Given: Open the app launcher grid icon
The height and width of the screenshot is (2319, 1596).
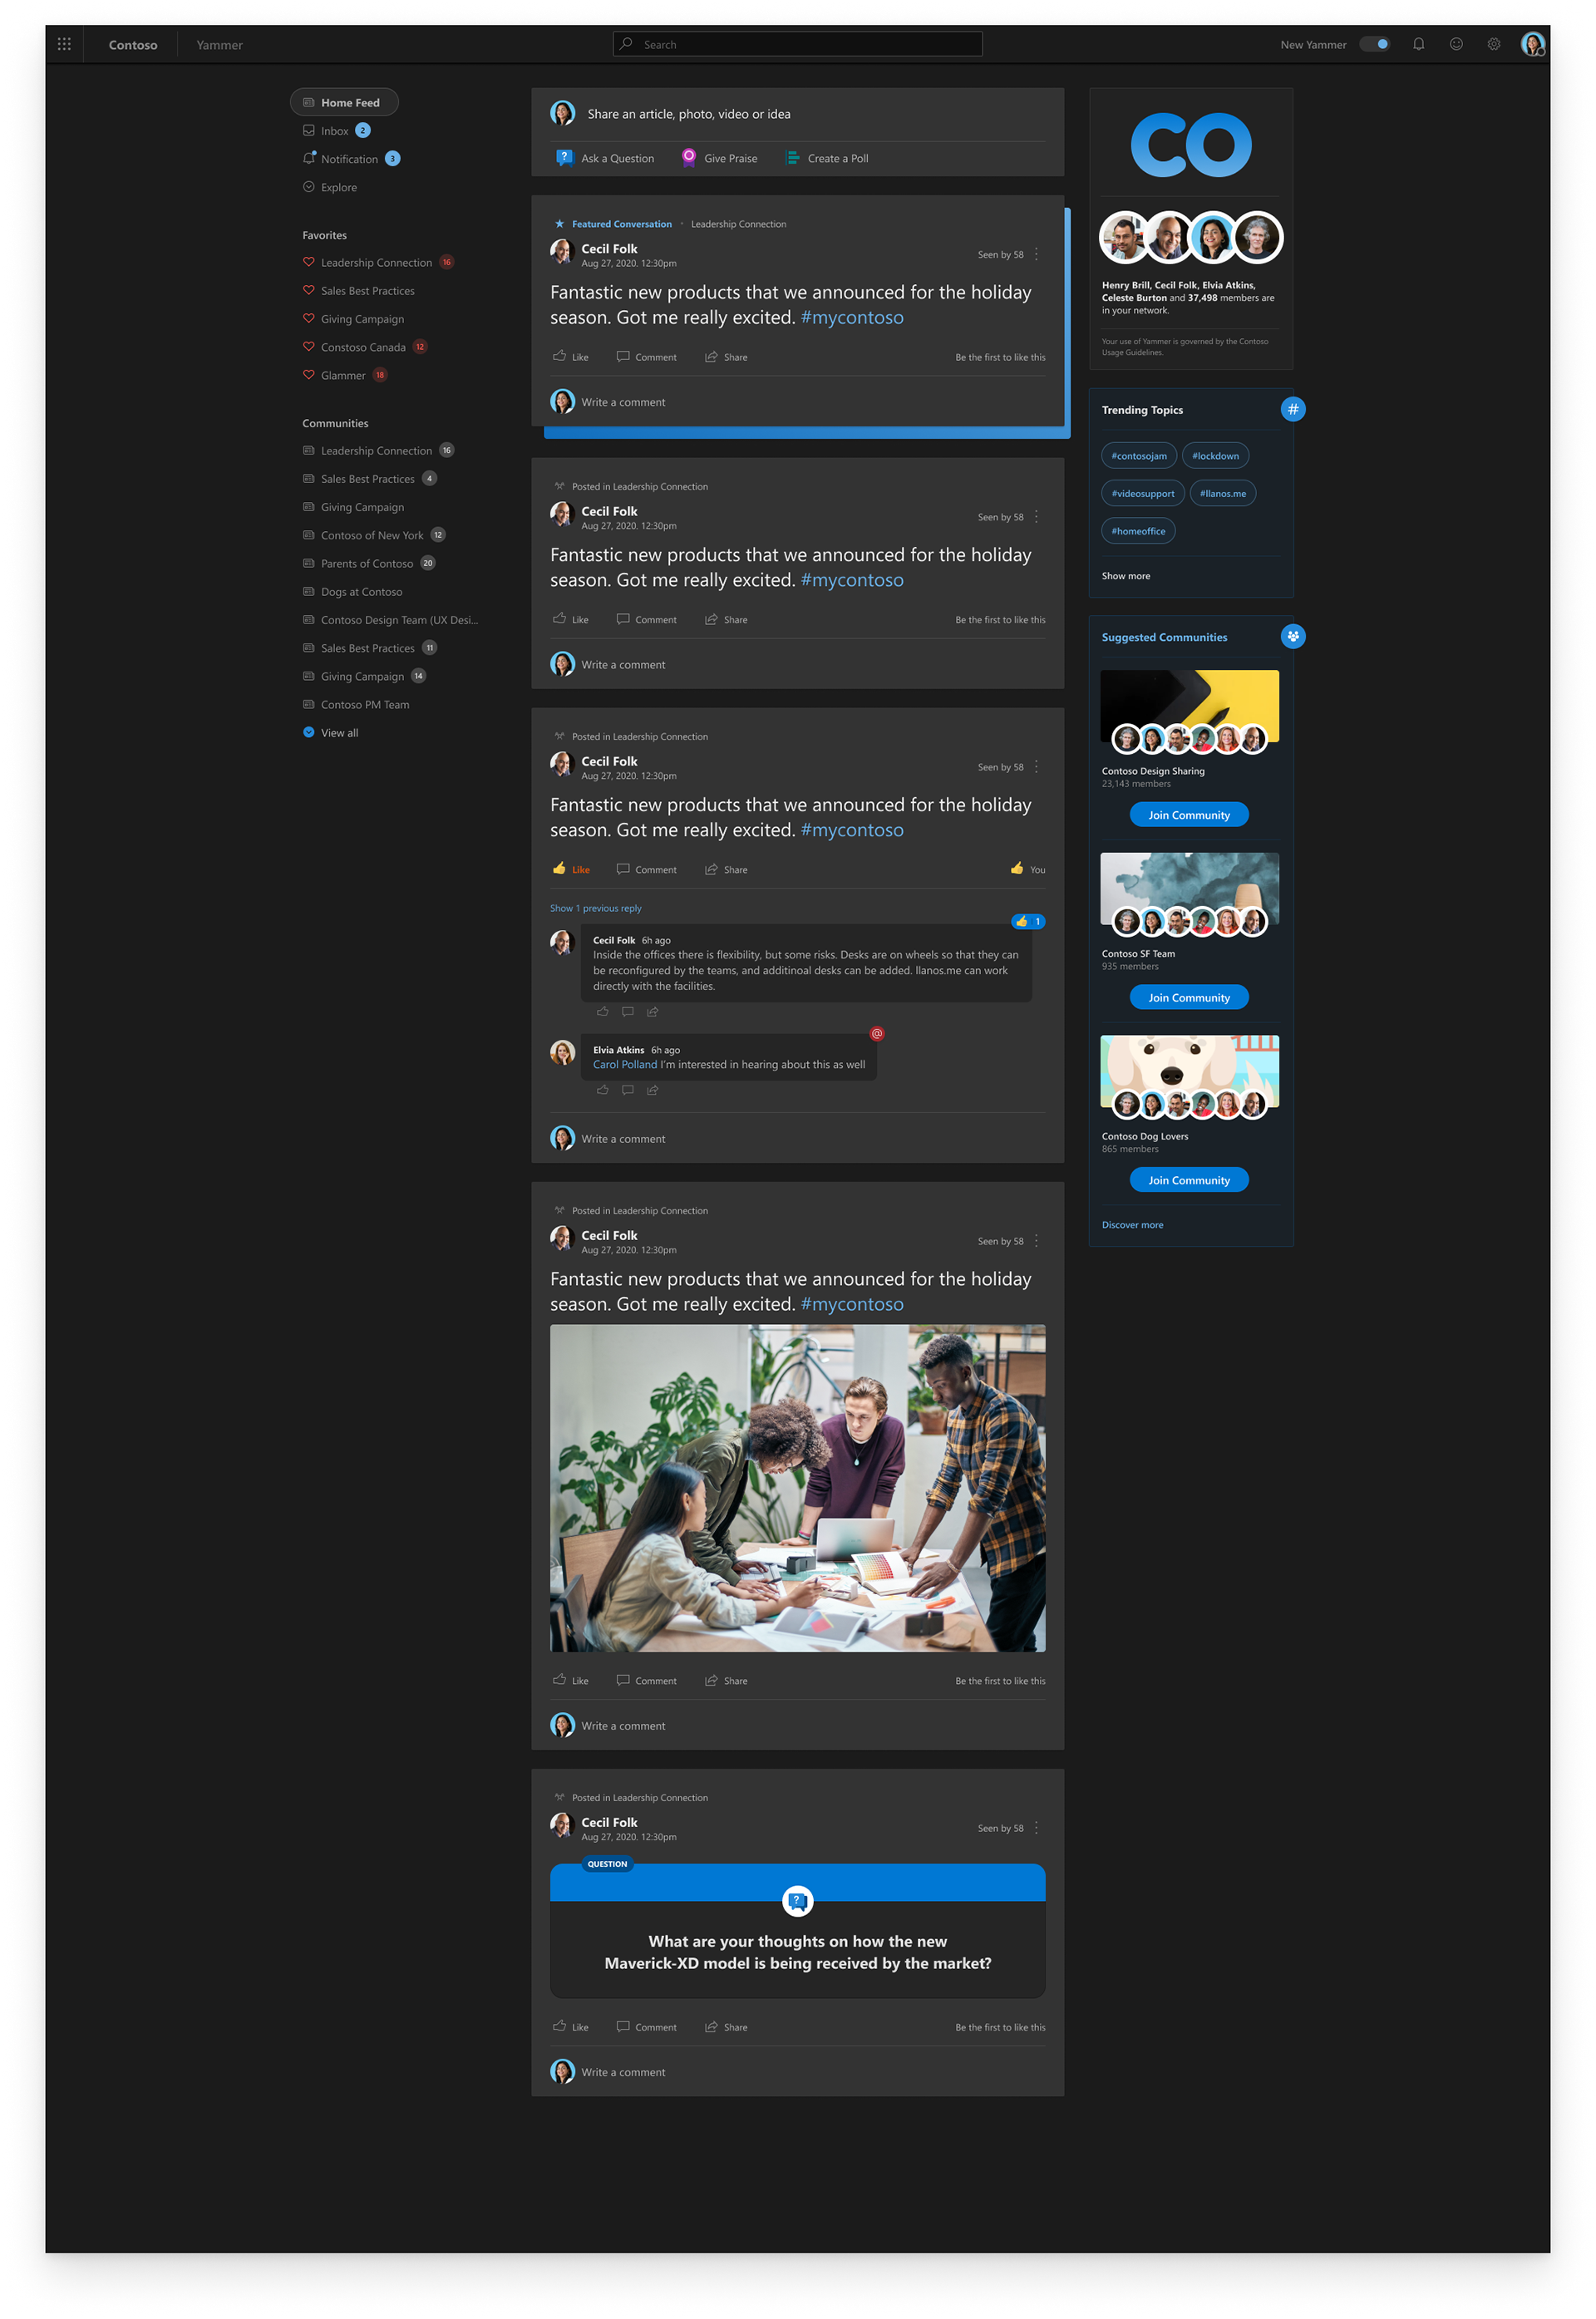Looking at the screenshot, I should (x=64, y=44).
